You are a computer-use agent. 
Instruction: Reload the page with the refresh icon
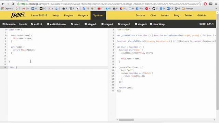point(13,4)
